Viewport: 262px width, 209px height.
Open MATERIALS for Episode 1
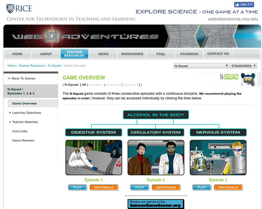tap(104, 187)
